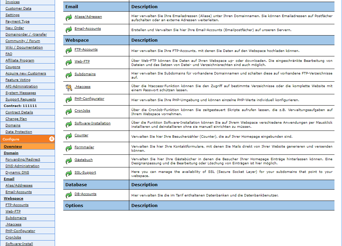Viewport: 342px width, 246px height.
Task: Open Domains under the contract in the sidebar
Action: 13,125
